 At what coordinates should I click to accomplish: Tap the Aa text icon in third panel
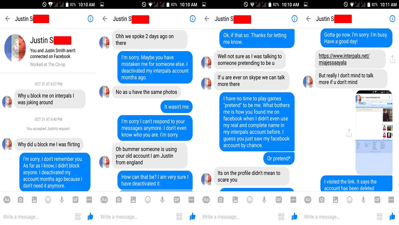pyautogui.click(x=206, y=200)
